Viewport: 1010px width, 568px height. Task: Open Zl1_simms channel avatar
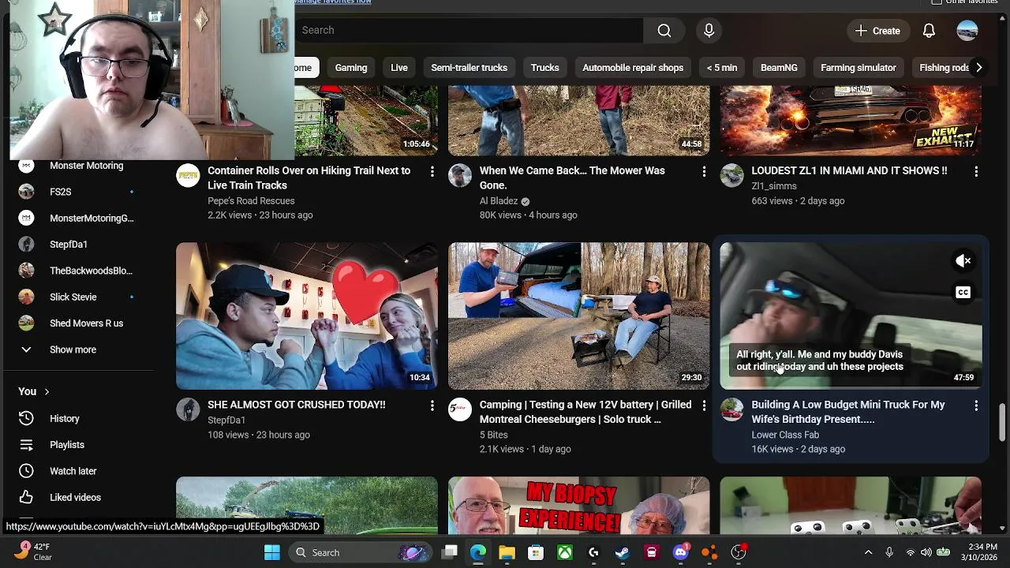pyautogui.click(x=732, y=175)
